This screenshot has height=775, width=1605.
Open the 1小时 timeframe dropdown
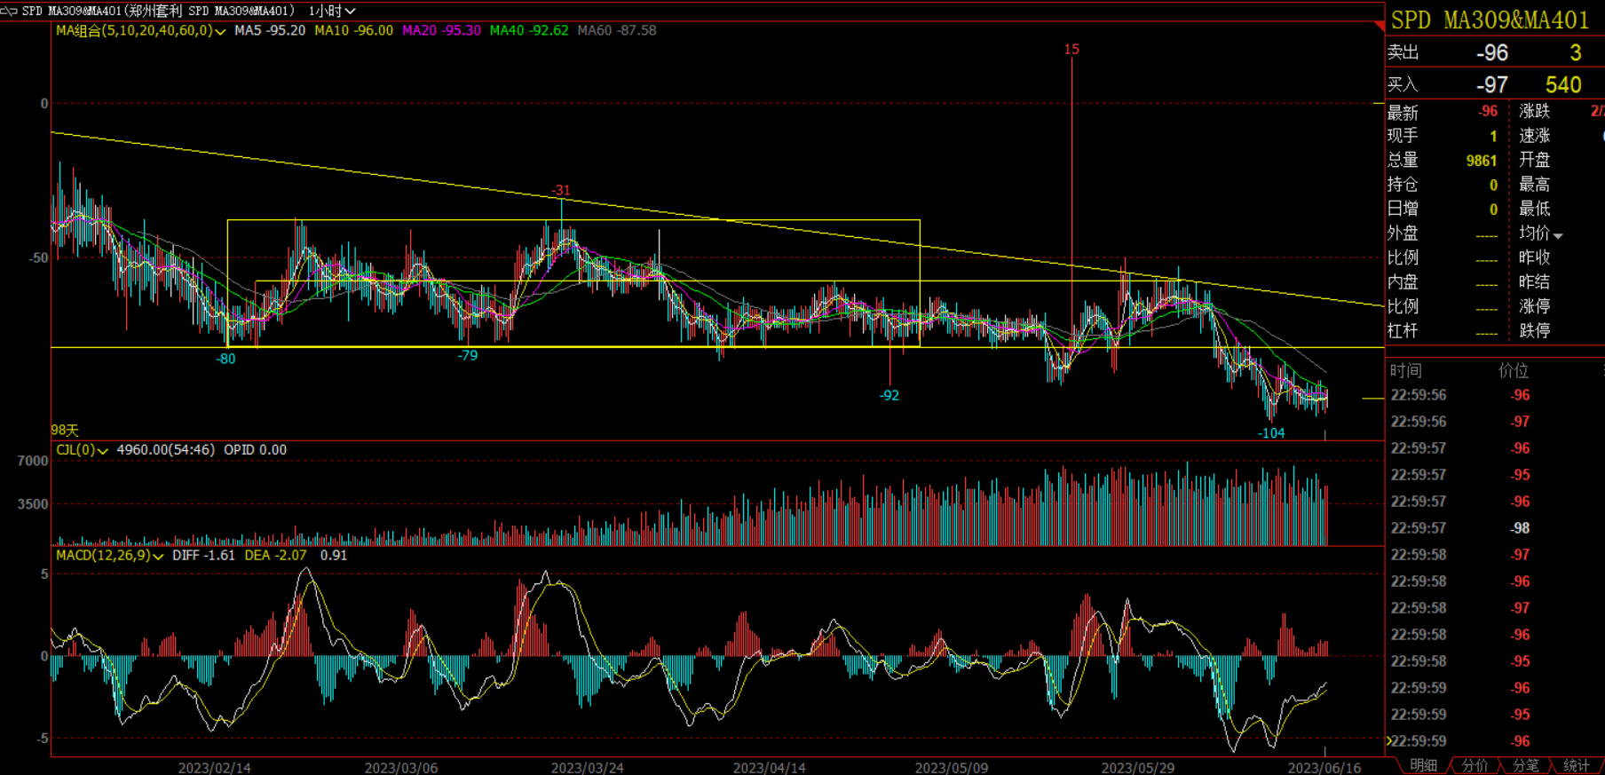[x=332, y=11]
